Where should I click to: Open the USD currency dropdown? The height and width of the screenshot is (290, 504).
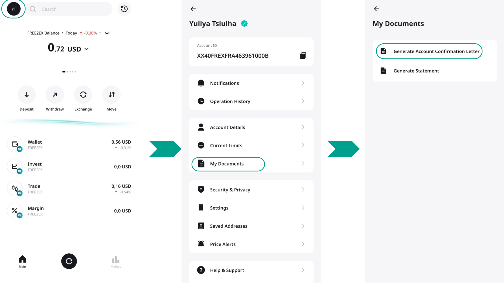click(x=86, y=49)
